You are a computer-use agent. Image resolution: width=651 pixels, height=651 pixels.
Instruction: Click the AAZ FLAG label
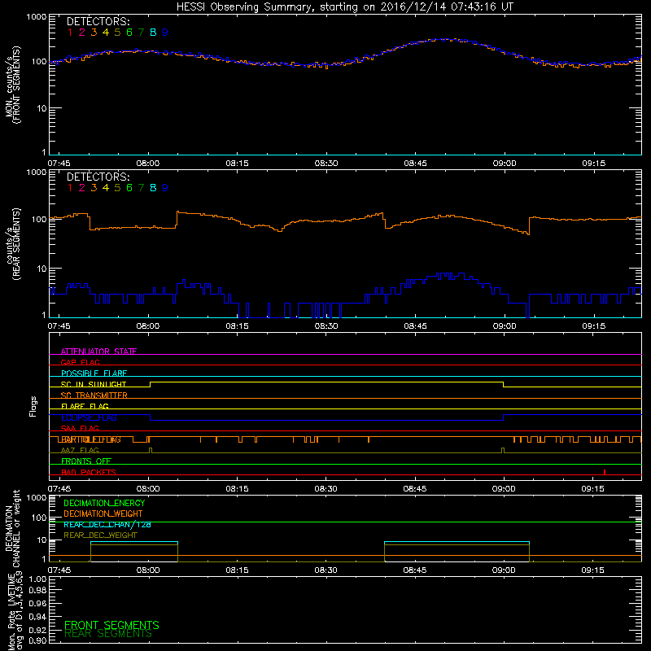coord(80,450)
